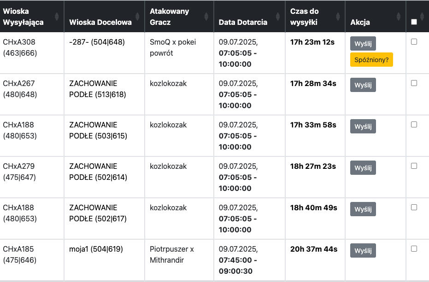Click the Data Dotarcia column header

point(243,22)
